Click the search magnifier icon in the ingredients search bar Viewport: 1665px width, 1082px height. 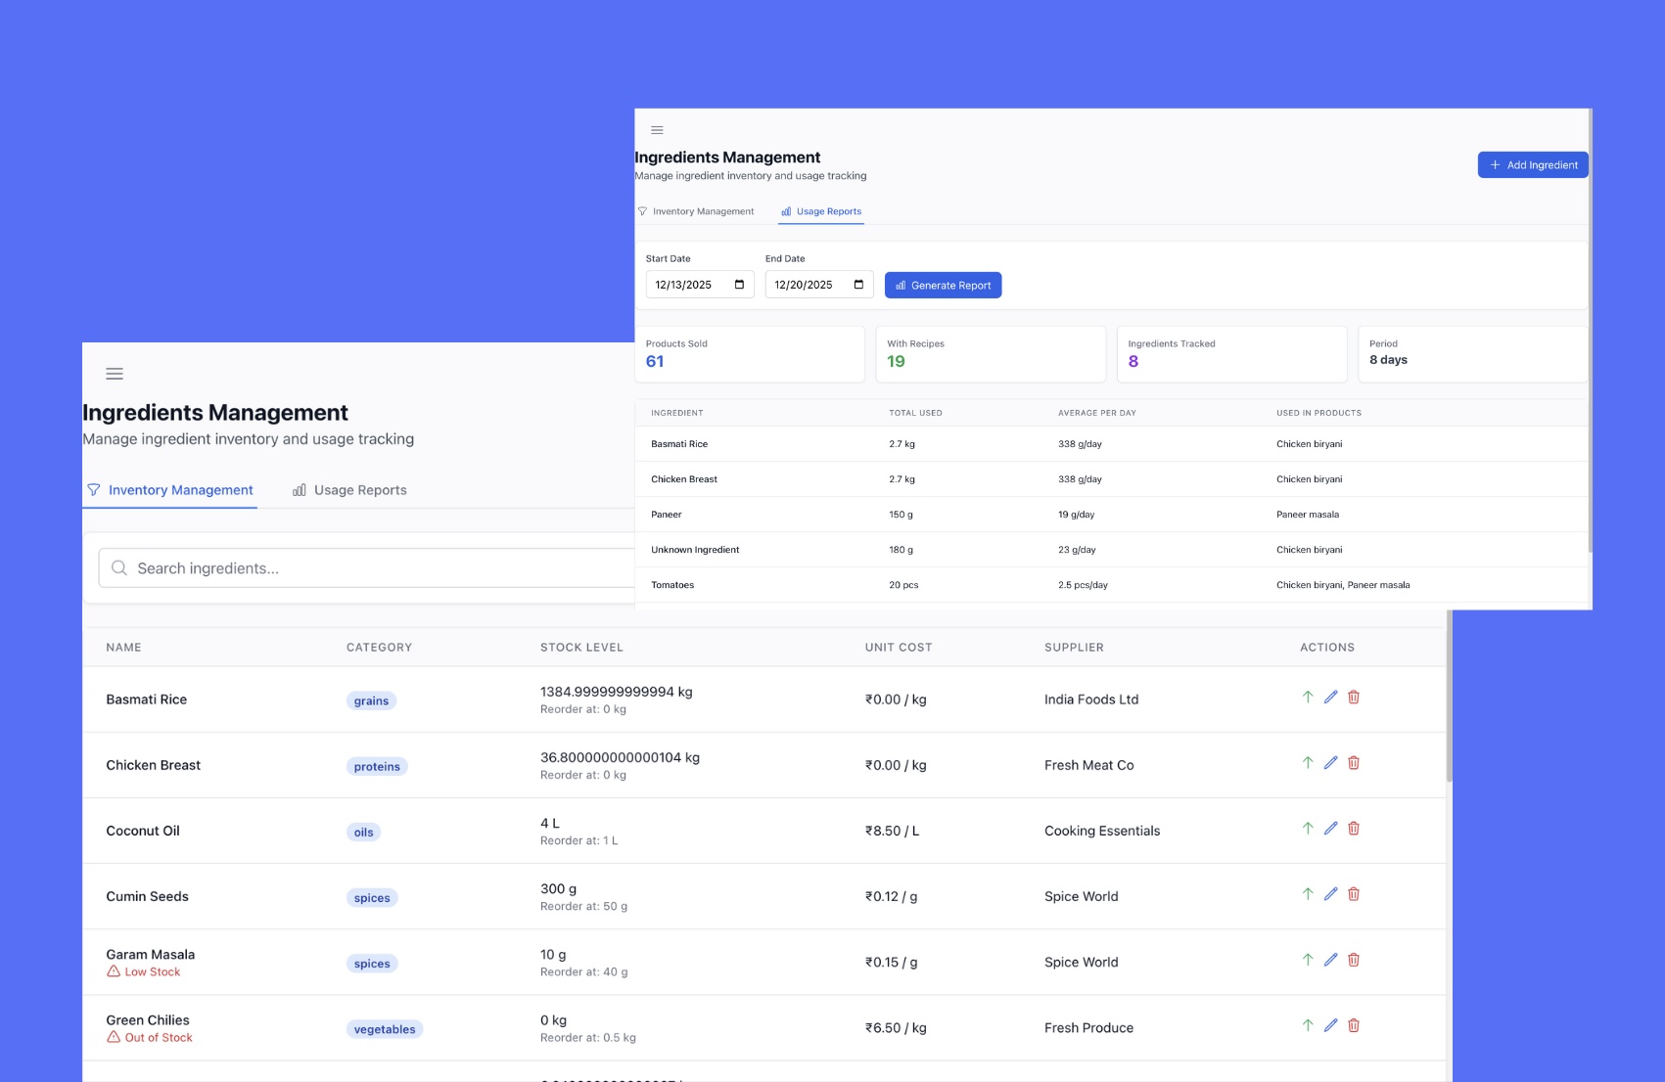click(x=118, y=567)
